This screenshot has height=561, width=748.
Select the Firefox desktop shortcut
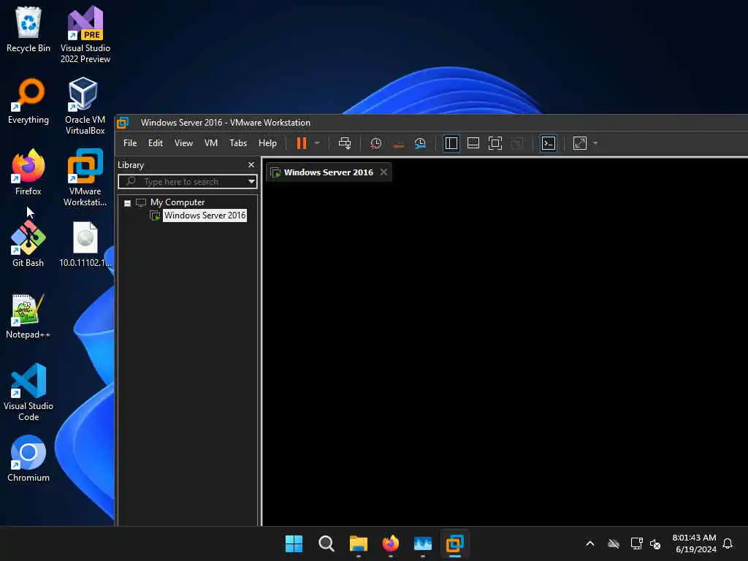[x=28, y=172]
